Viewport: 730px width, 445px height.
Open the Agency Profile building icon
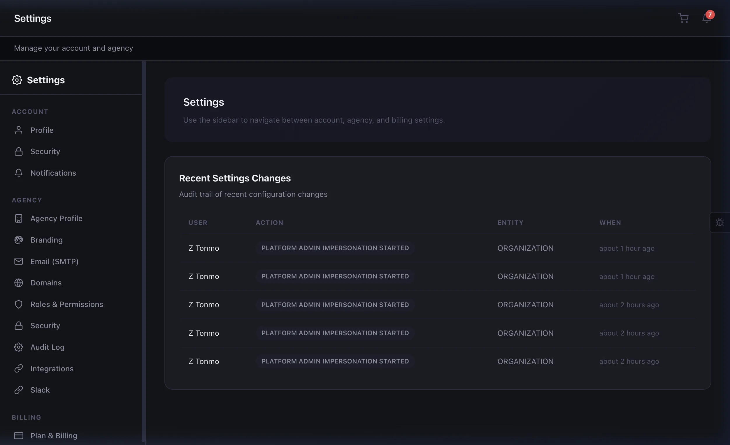[x=18, y=218]
